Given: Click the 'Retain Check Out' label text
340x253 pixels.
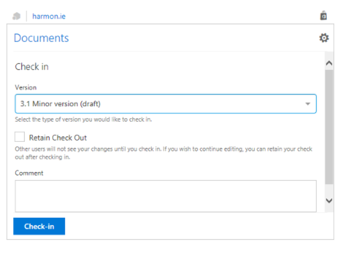Looking at the screenshot, I should tap(58, 137).
